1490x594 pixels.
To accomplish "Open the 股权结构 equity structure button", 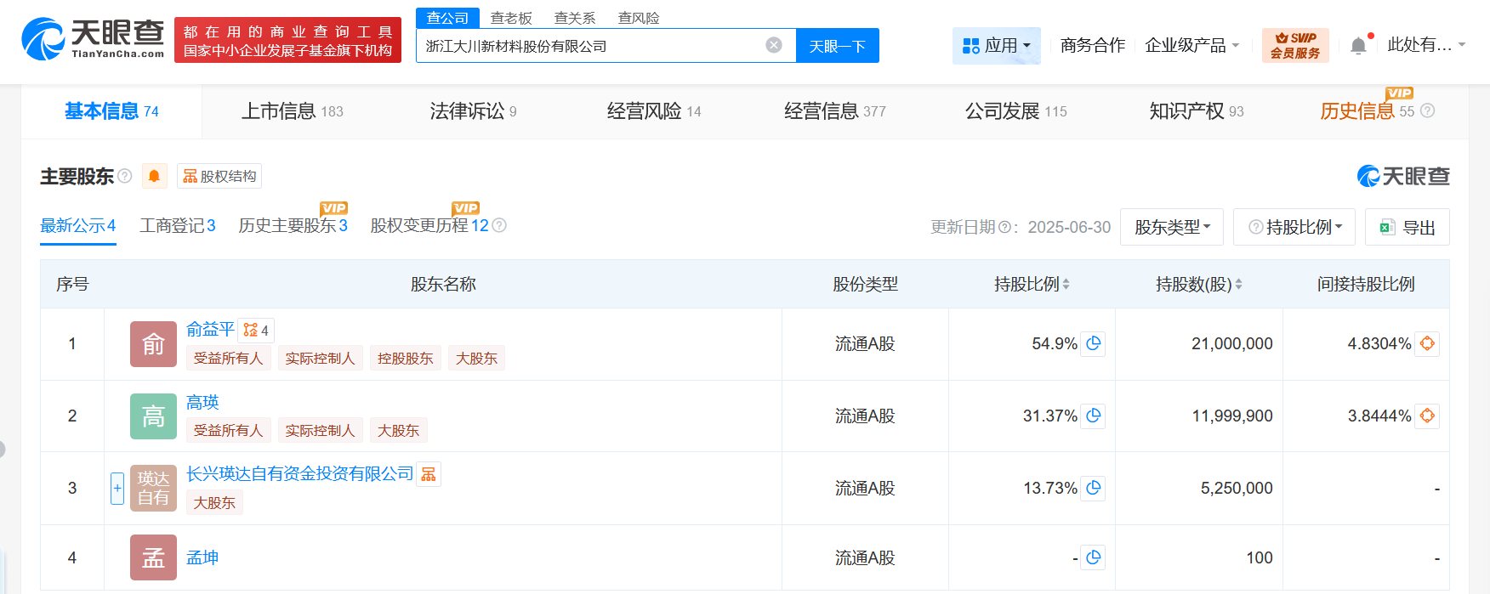I will 219,176.
